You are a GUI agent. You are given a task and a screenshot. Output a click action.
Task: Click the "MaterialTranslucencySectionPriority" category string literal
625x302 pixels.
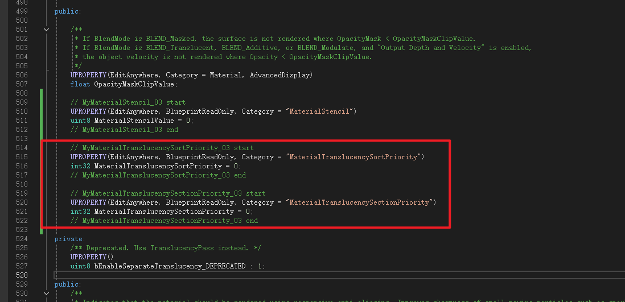pyautogui.click(x=361, y=202)
